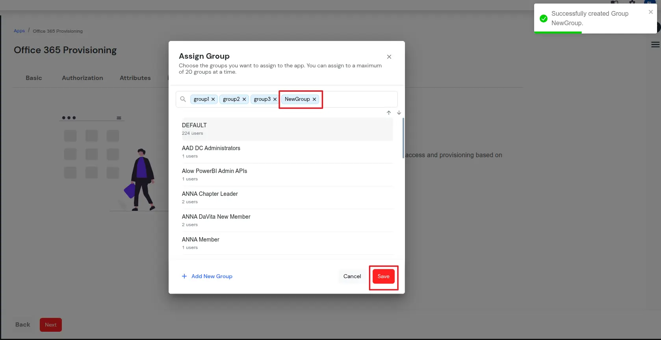Save the group assignment
This screenshot has height=340, width=661.
click(x=384, y=277)
